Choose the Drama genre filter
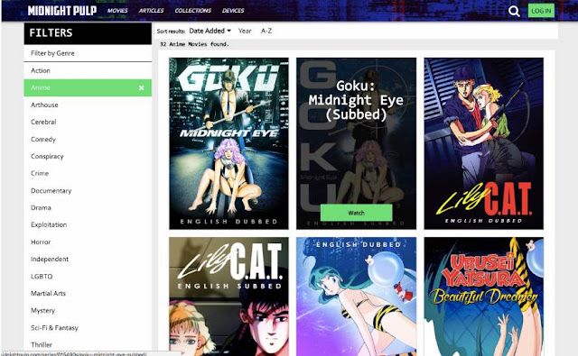Viewport: 578px width, 356px height. tap(88, 207)
